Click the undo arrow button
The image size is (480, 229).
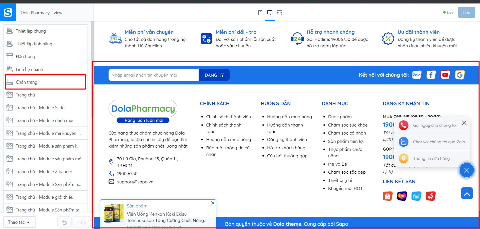tap(64, 222)
